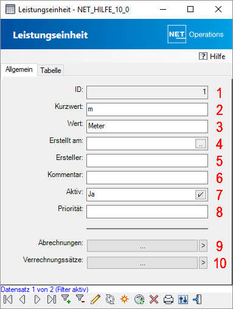The image size is (233, 309).
Task: Go to previous record arrow
Action: [23, 299]
